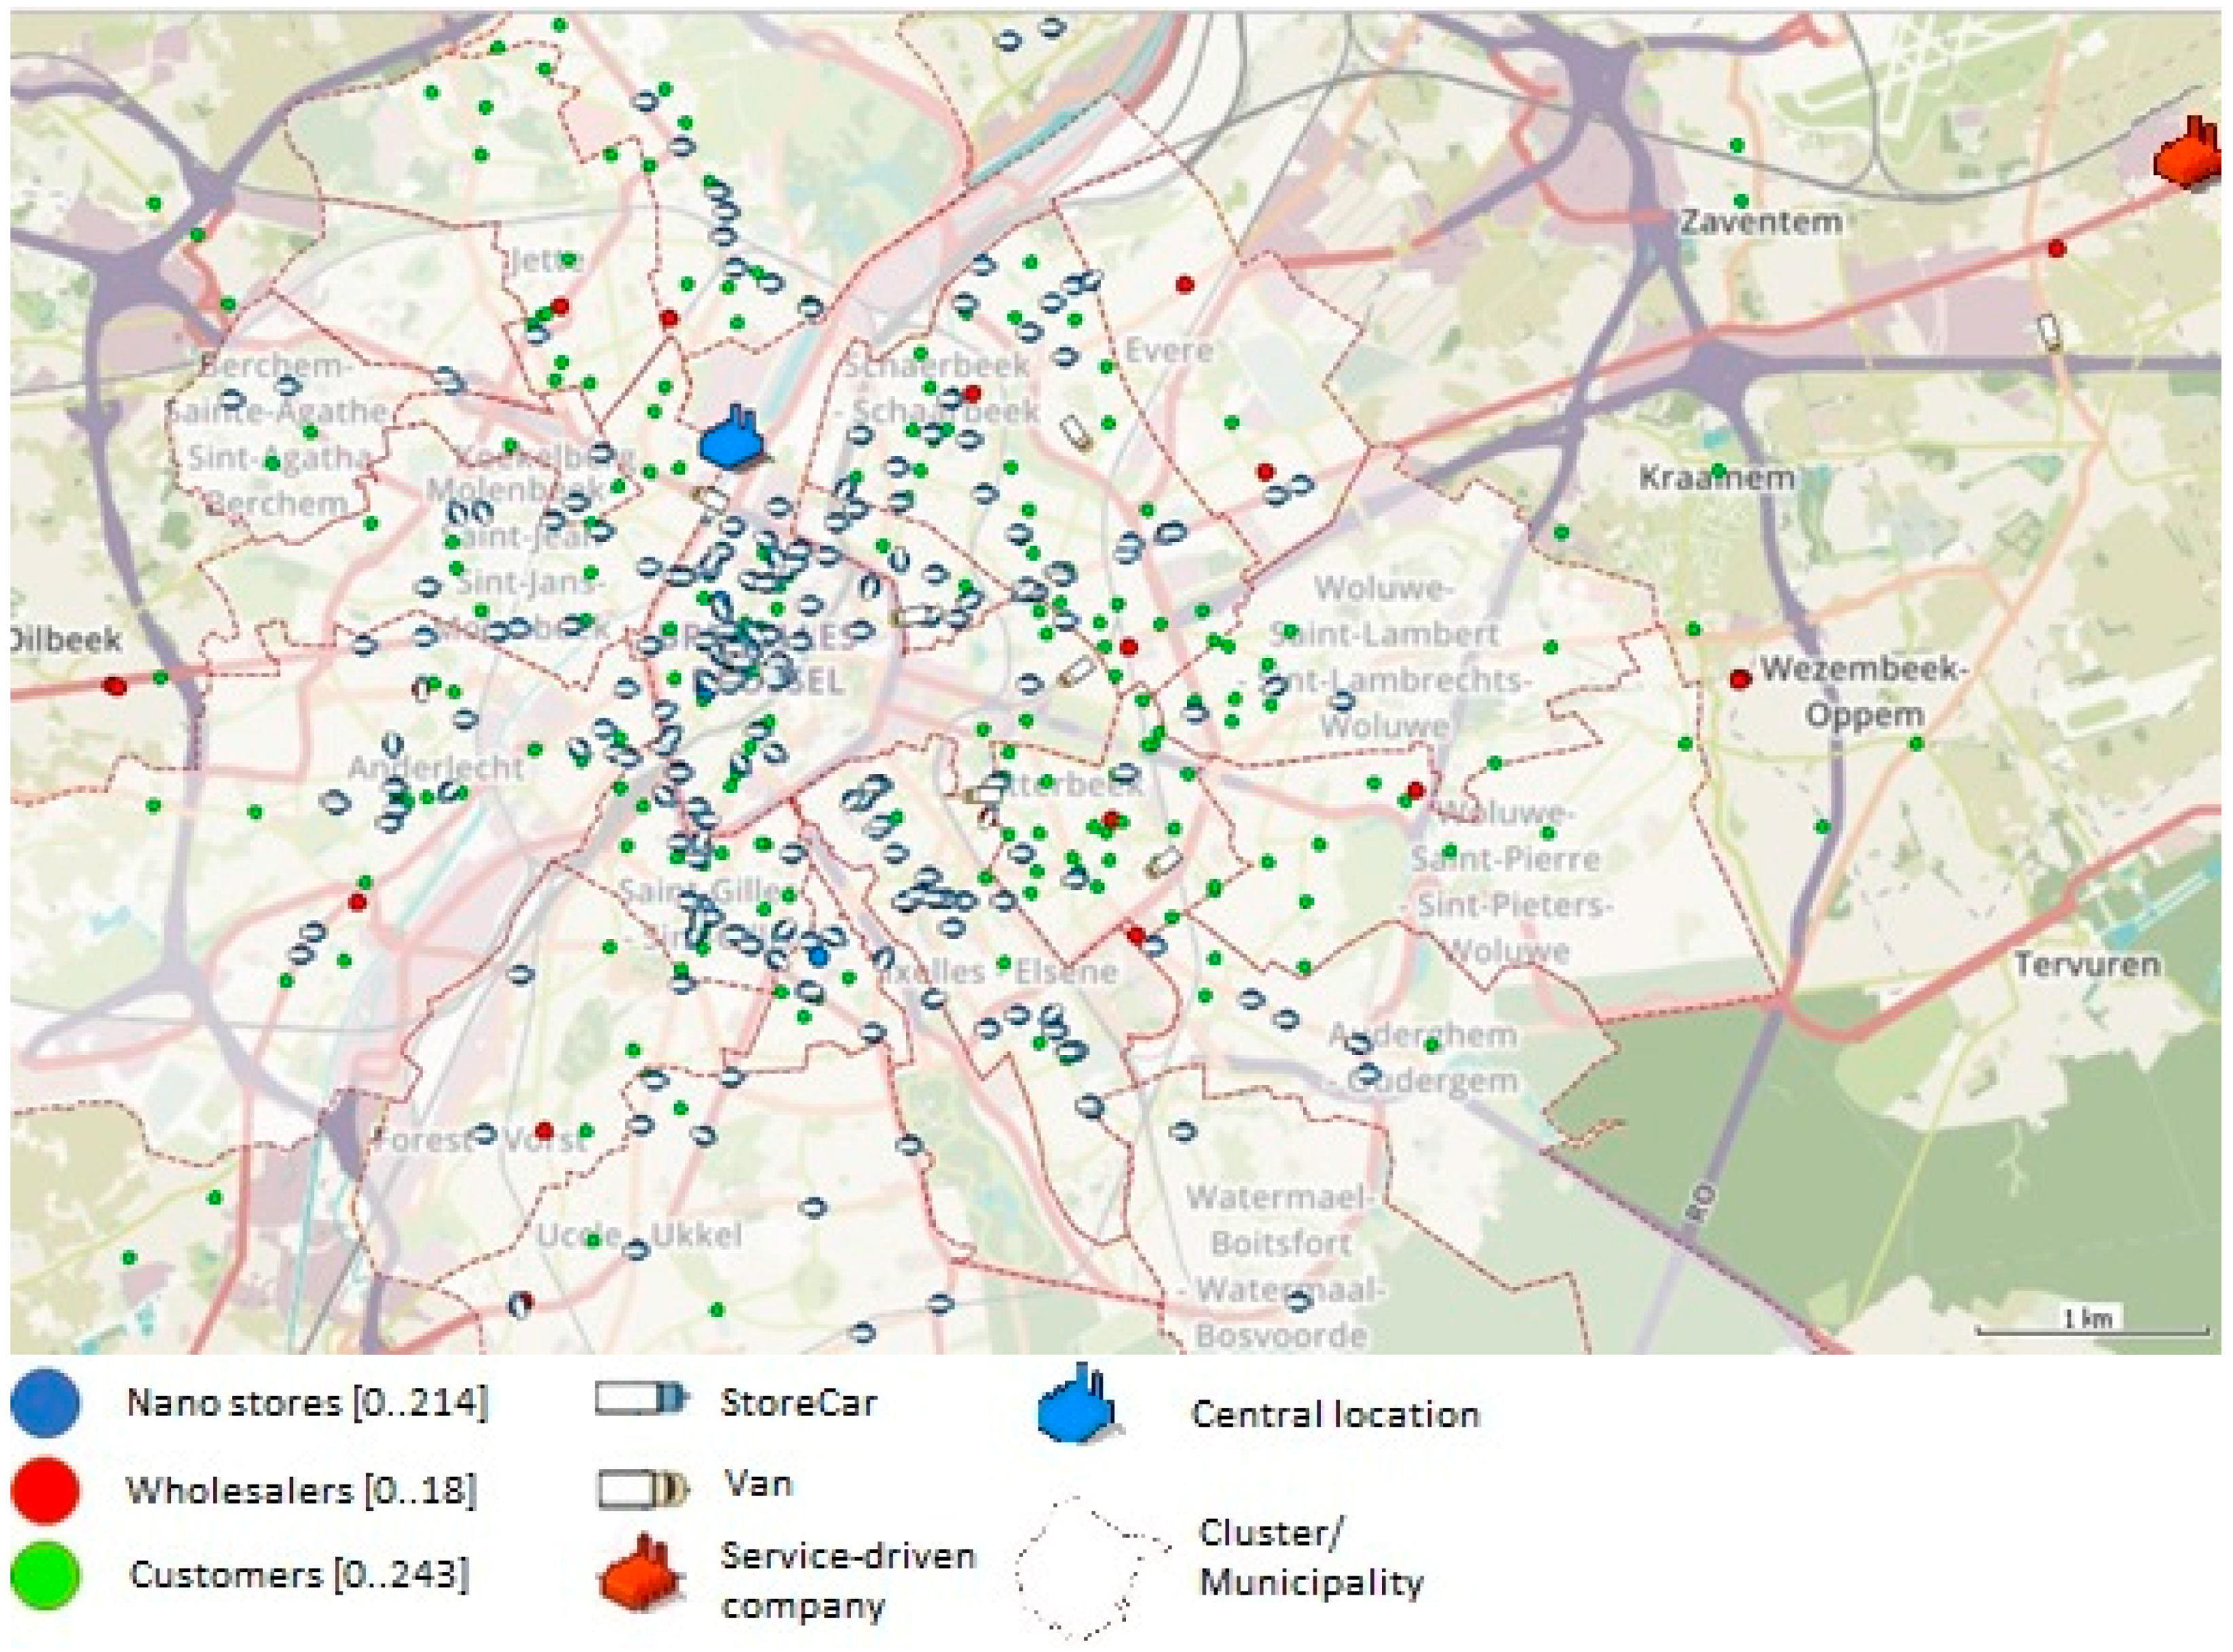
Task: Click the white vehicle near Zaventem highway
Action: (x=2049, y=331)
